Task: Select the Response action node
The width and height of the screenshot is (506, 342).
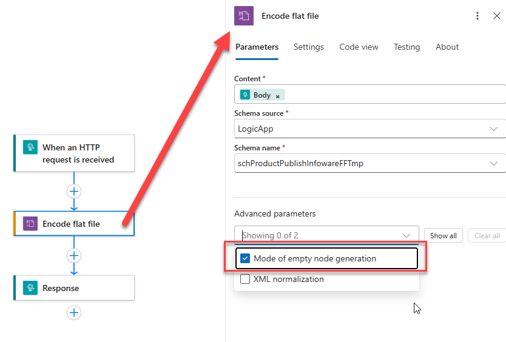Action: click(x=74, y=288)
